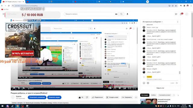Click taskbar clock and date
This screenshot has height=108, width=193.
point(184,106)
